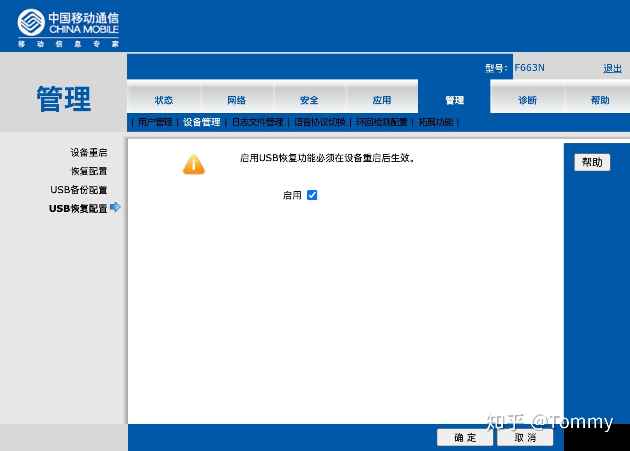
Task: Toggle the 启用 checkbox off
Action: [x=311, y=195]
